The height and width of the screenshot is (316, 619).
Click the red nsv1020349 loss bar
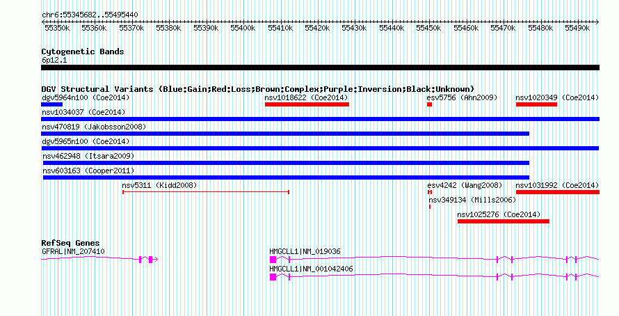click(536, 104)
